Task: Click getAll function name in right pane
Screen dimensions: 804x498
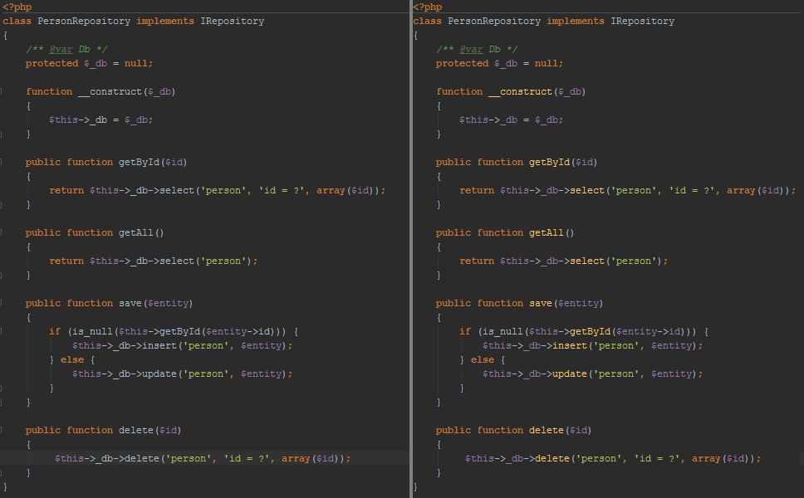Action: (546, 233)
